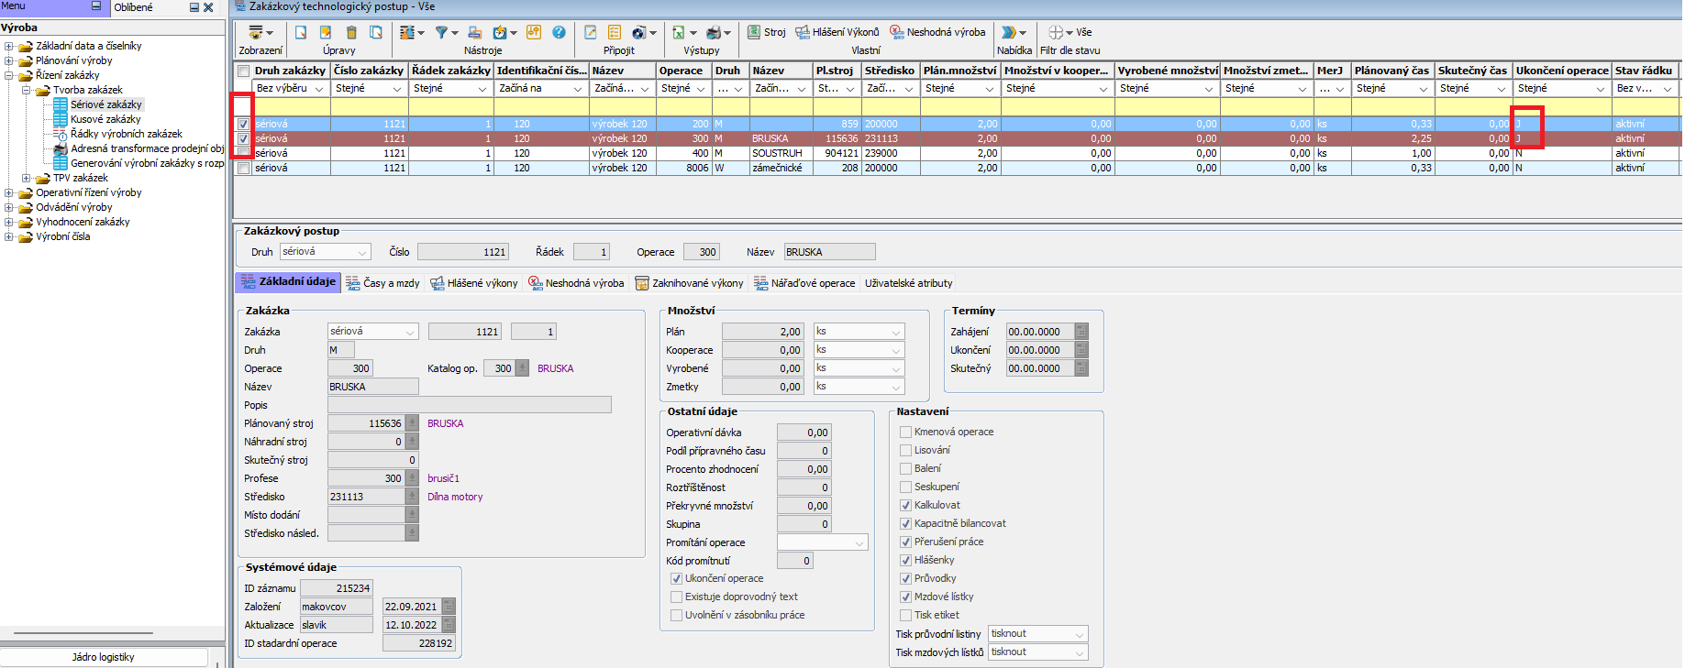Open calendar icon next to Zahájení date
Viewport: 1685px width, 668px height.
pyautogui.click(x=1081, y=332)
